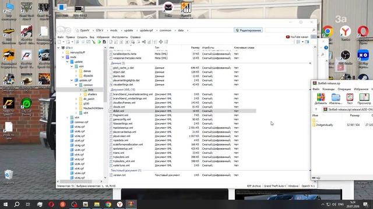Click Opera icon in the taskbar
Image resolution: width=373 pixels, height=209 pixels.
point(51,204)
